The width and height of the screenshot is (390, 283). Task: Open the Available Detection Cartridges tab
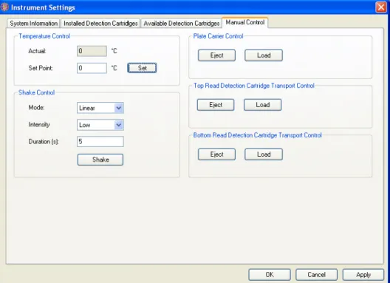(181, 24)
